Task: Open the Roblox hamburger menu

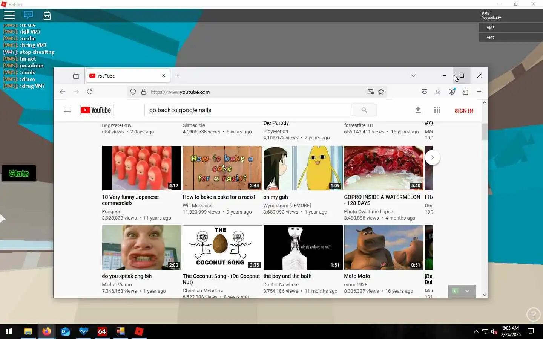Action: (9, 15)
